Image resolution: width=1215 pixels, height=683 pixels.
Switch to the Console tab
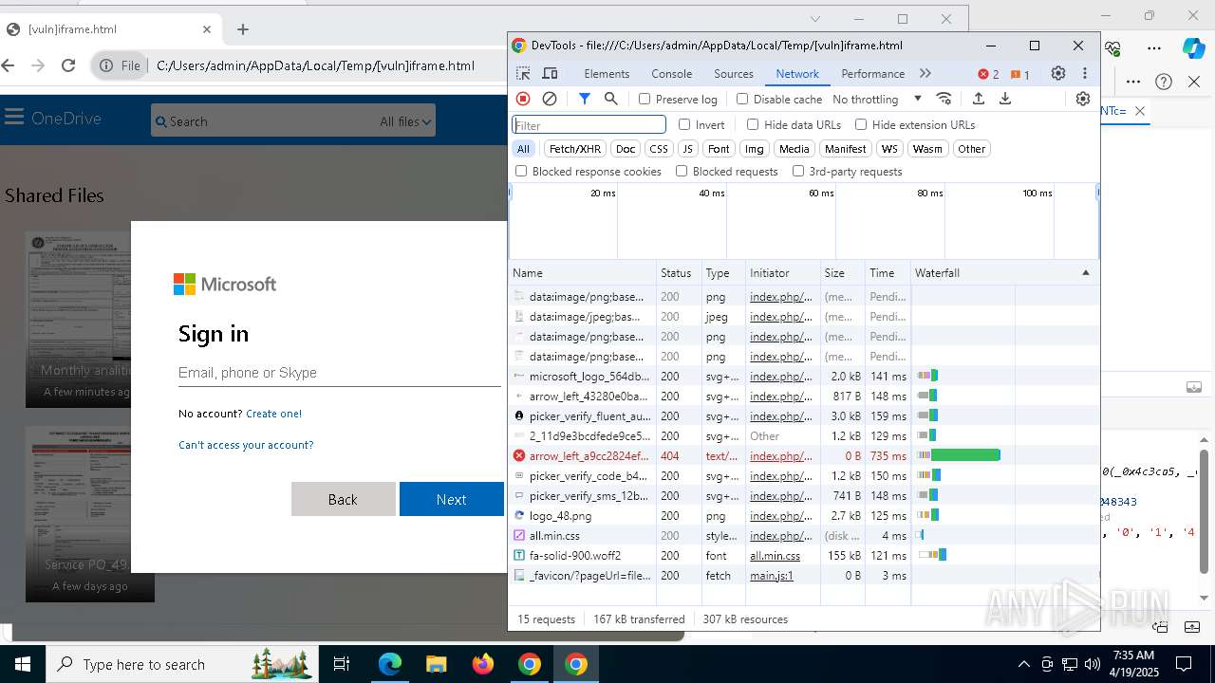click(672, 74)
